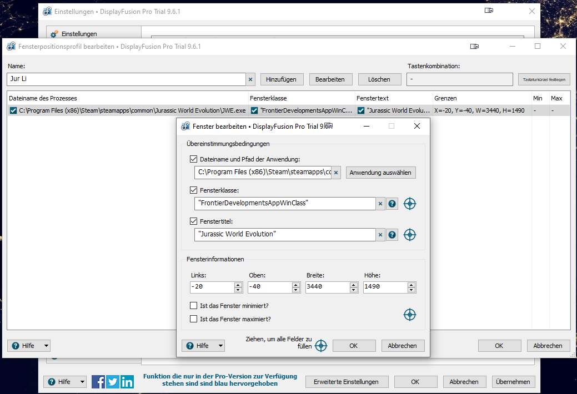Click Abbrechen in Einstellungen window

pyautogui.click(x=464, y=382)
